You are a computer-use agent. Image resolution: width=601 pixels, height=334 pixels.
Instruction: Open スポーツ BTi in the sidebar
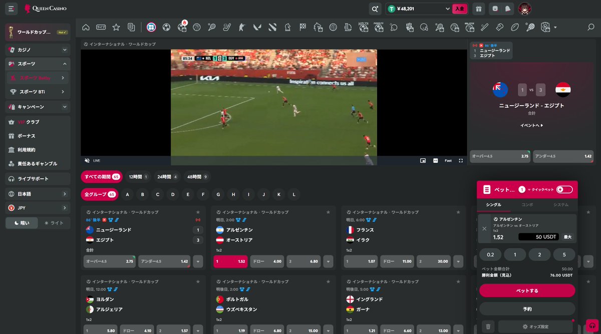[38, 92]
